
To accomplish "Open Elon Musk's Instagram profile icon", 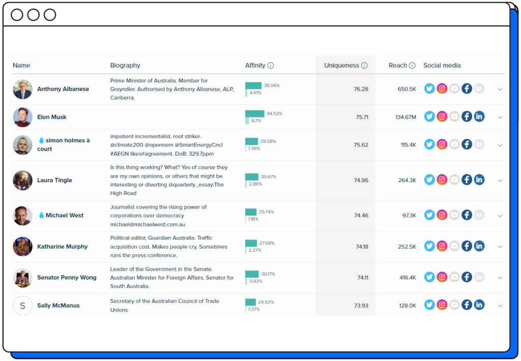I will click(x=442, y=117).
